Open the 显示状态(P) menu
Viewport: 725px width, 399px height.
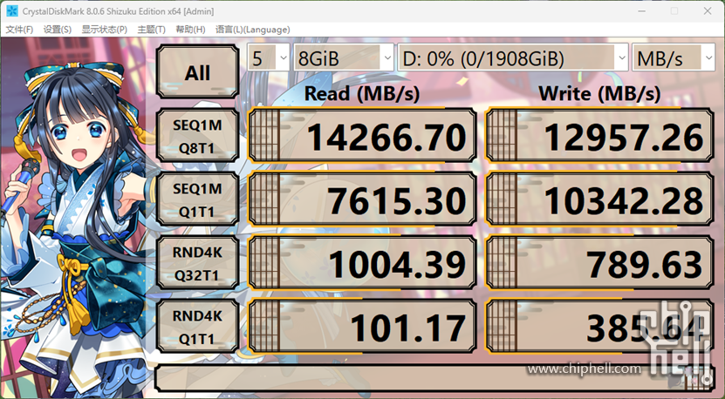coord(105,30)
